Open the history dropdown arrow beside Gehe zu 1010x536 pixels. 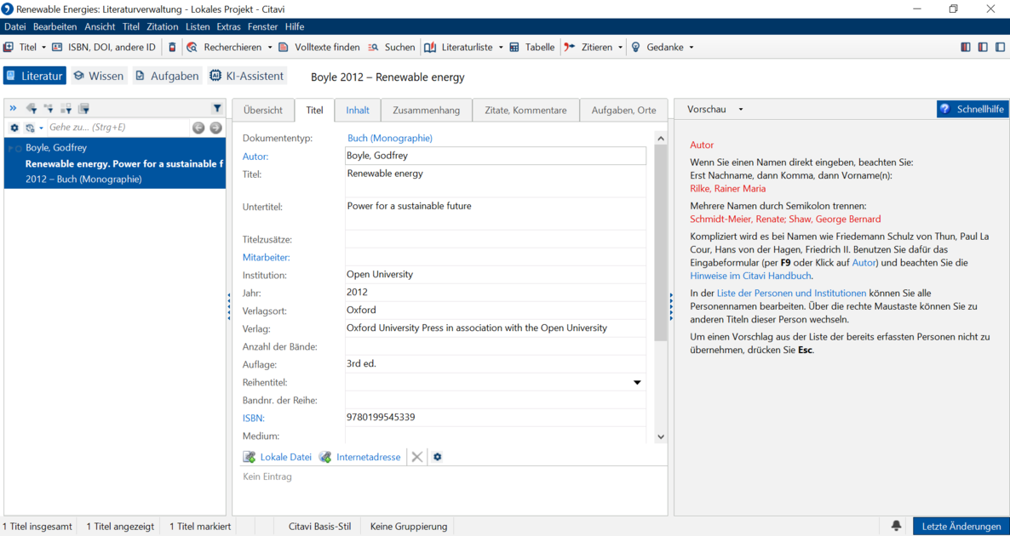pos(41,128)
